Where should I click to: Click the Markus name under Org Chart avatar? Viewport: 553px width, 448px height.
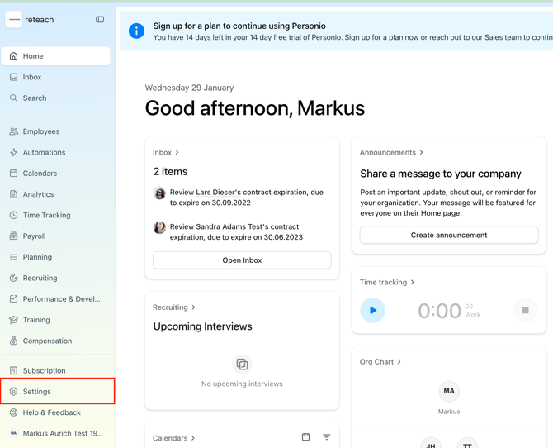point(449,412)
